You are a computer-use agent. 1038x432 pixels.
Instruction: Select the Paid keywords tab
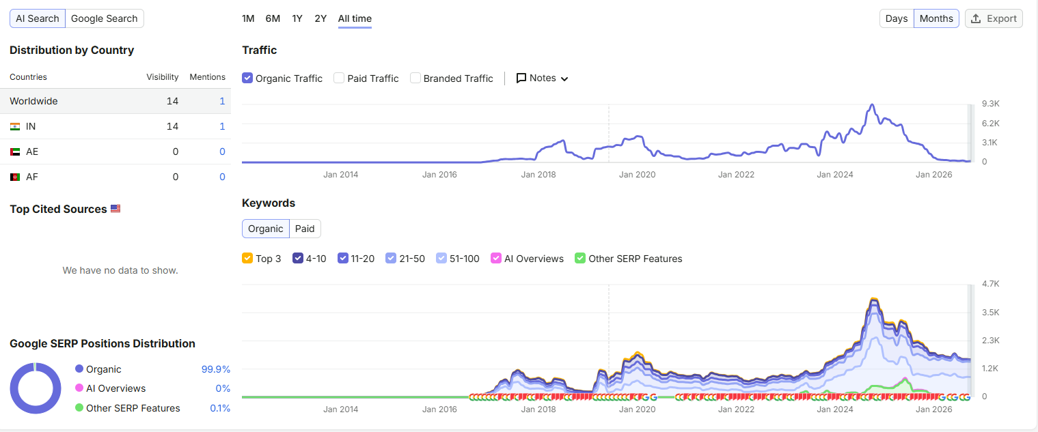(x=305, y=229)
